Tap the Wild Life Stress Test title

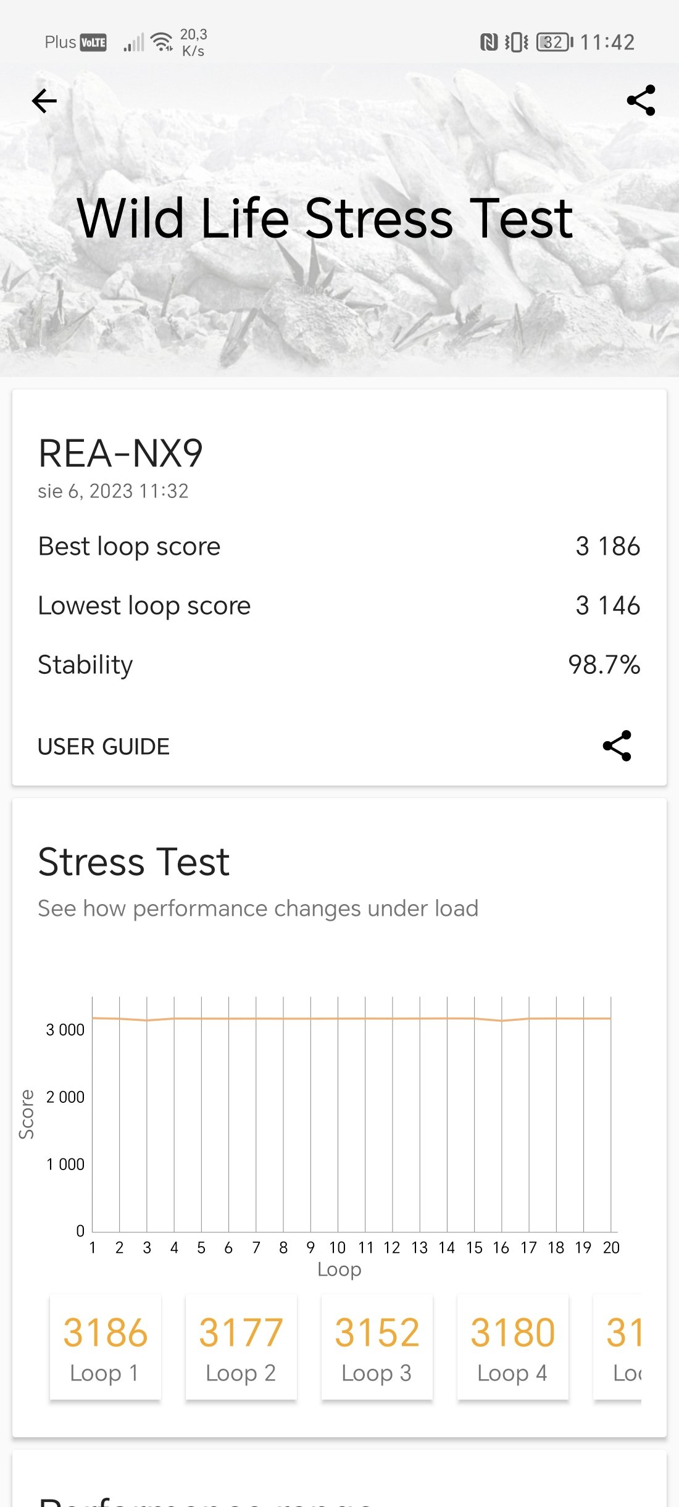pos(325,218)
